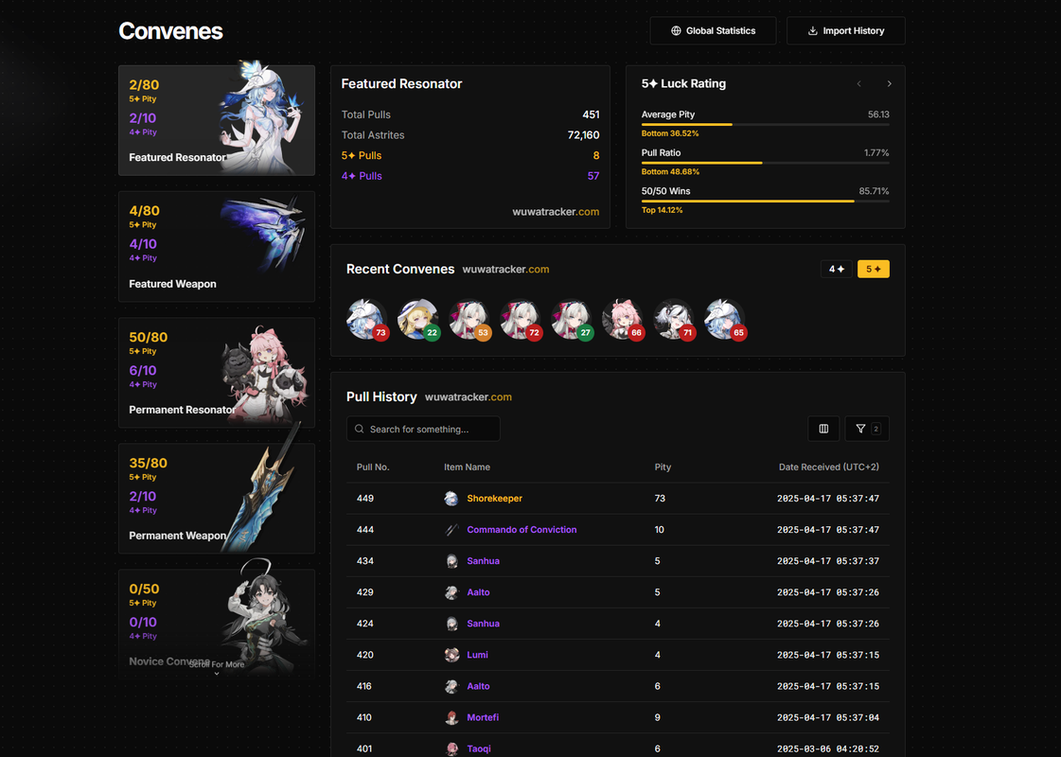Go to next luck rating panel

click(889, 84)
